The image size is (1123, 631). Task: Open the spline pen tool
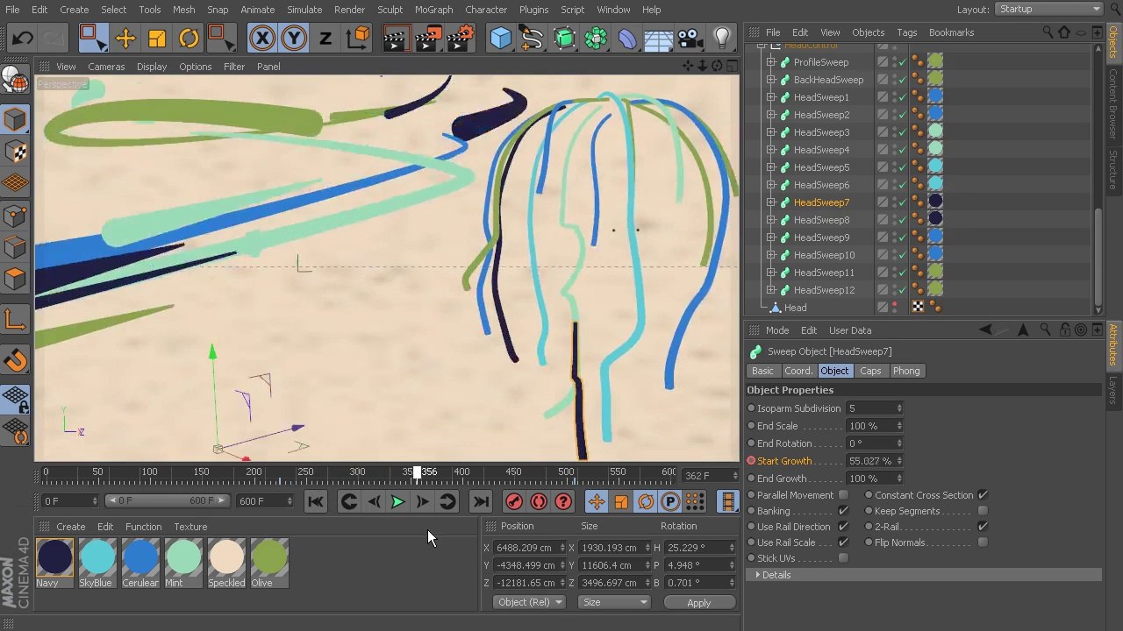(532, 38)
